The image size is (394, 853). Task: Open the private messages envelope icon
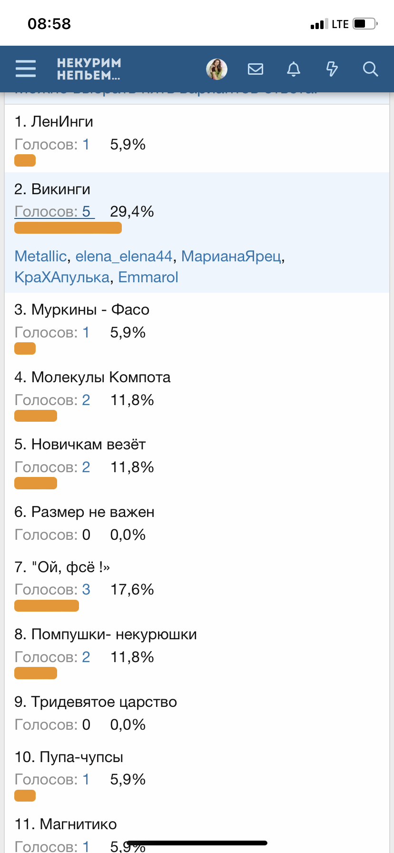pos(256,69)
